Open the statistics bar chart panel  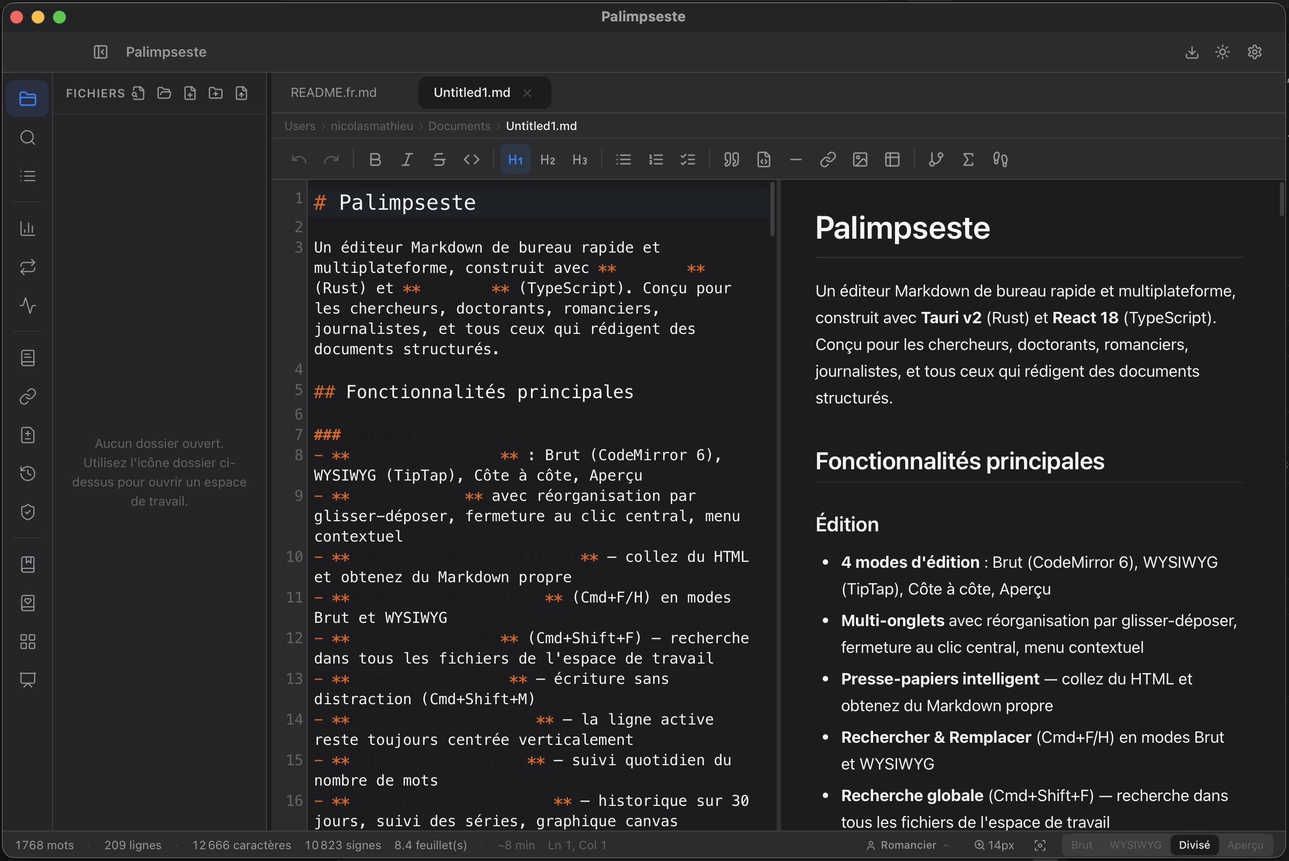27,228
